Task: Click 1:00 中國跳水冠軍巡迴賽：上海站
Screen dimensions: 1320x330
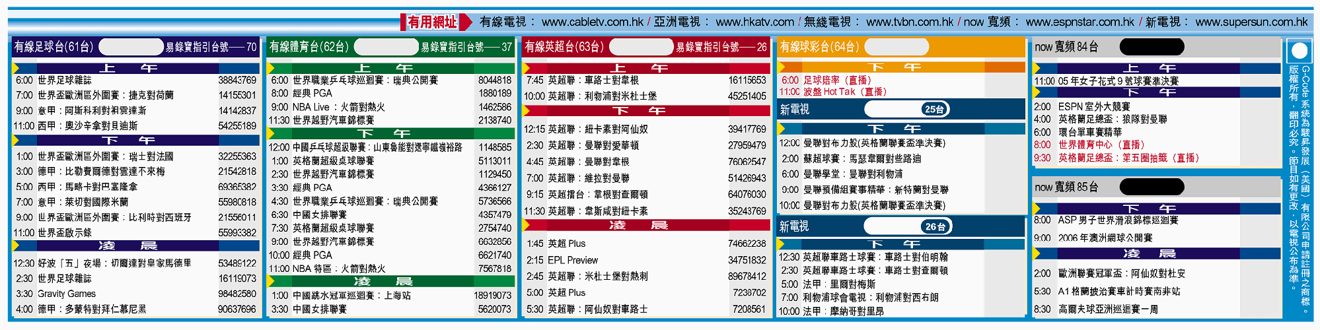Action: pyautogui.click(x=390, y=296)
